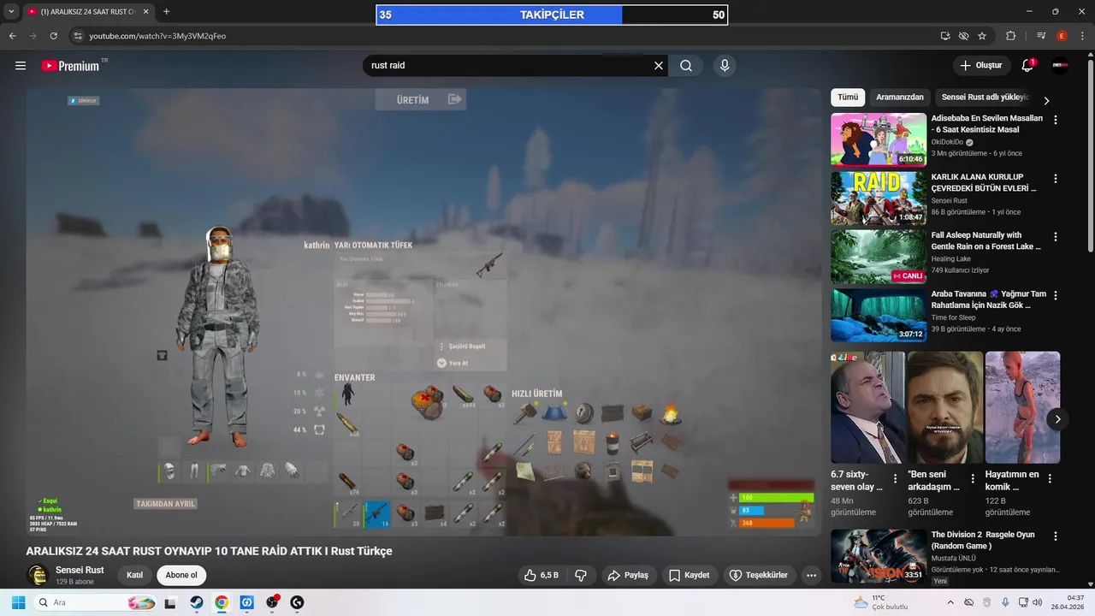This screenshot has height=616, width=1095.
Task: Open the YouTube account avatar menu
Action: point(1061,66)
